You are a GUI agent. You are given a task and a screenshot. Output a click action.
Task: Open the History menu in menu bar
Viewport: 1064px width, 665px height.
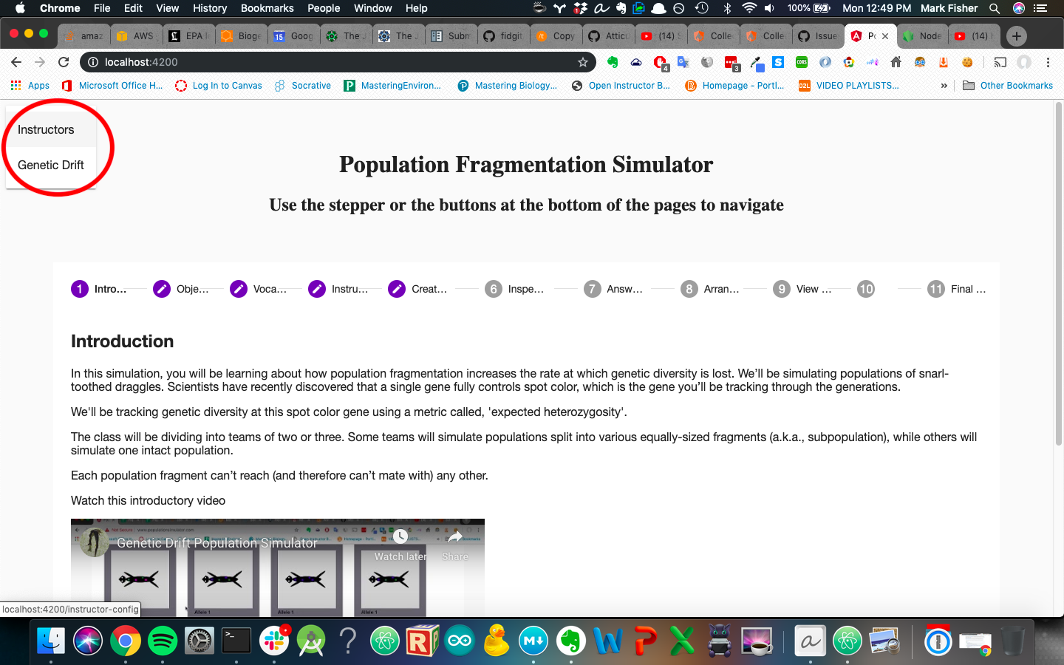point(210,8)
